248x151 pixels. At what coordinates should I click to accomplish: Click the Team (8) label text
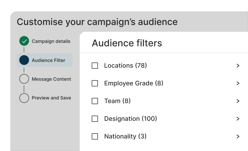pos(117,101)
